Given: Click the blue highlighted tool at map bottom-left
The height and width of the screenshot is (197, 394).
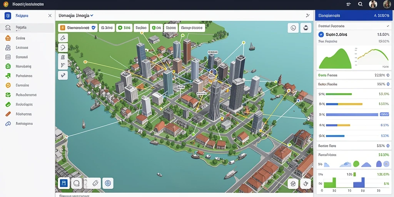Looking at the screenshot, I should [x=63, y=184].
